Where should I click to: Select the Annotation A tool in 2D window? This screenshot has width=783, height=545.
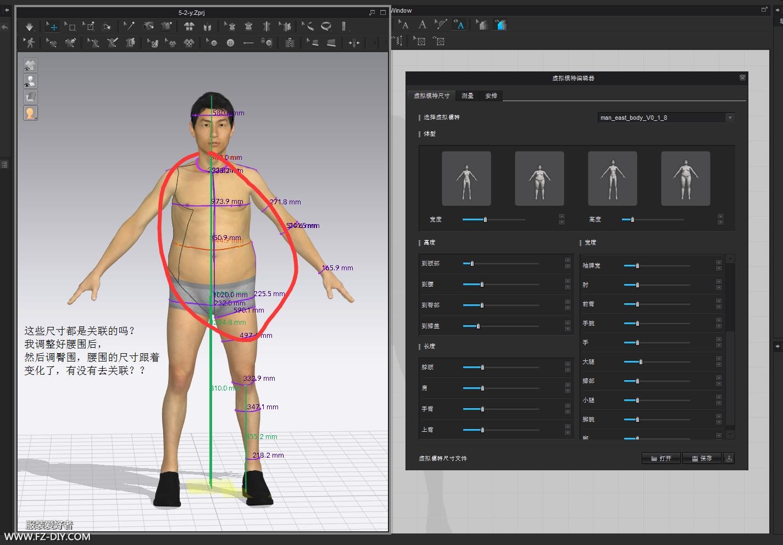(422, 24)
